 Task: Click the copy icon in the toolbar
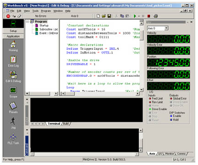tap(122, 16)
